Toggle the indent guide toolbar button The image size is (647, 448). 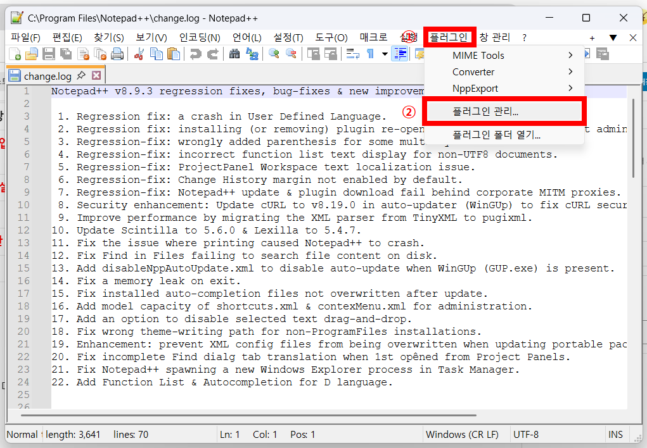click(x=400, y=54)
